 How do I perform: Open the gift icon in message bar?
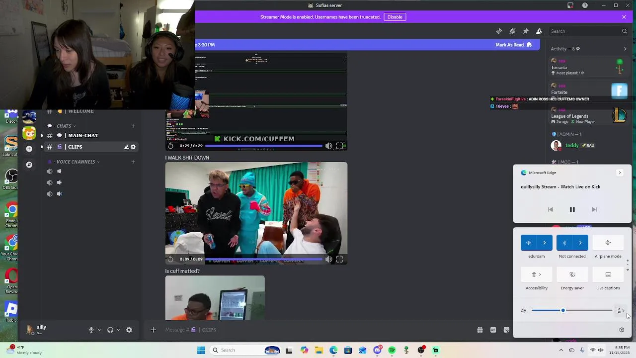tap(480, 330)
